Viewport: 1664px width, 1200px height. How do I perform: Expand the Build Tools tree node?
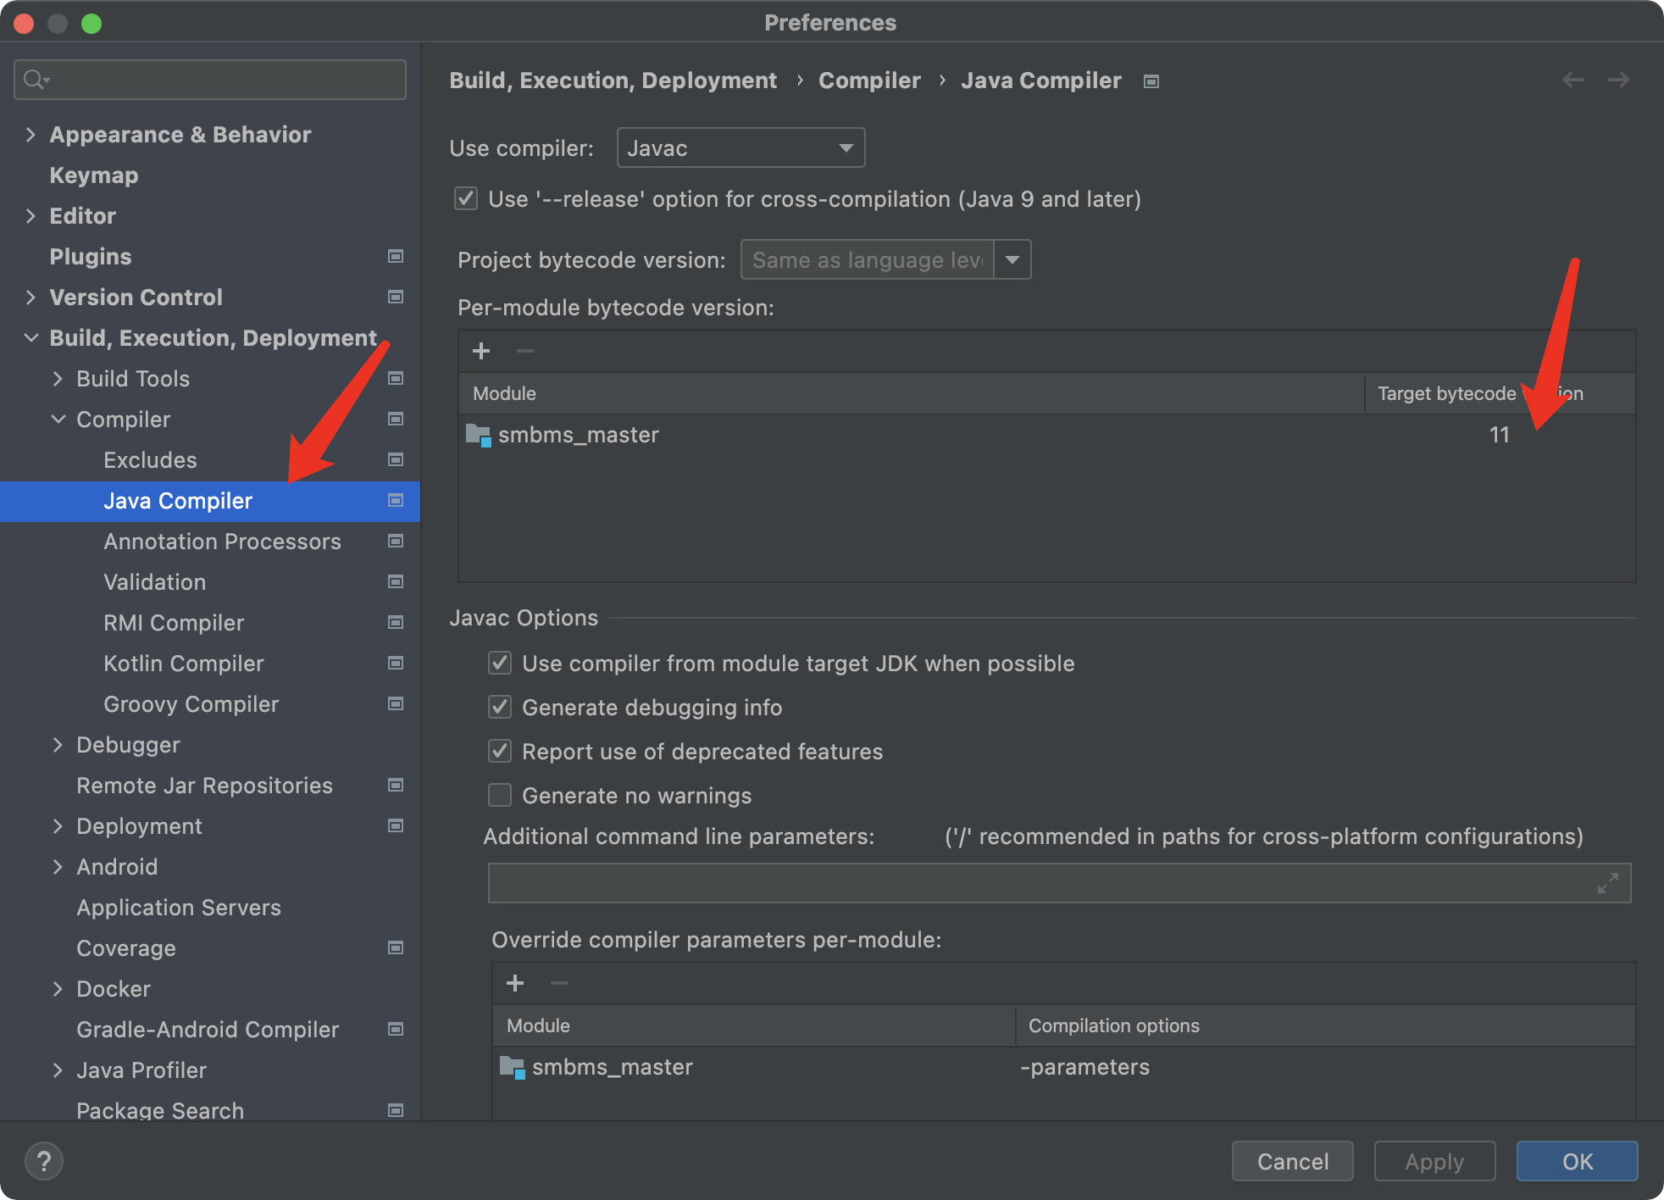tap(58, 378)
